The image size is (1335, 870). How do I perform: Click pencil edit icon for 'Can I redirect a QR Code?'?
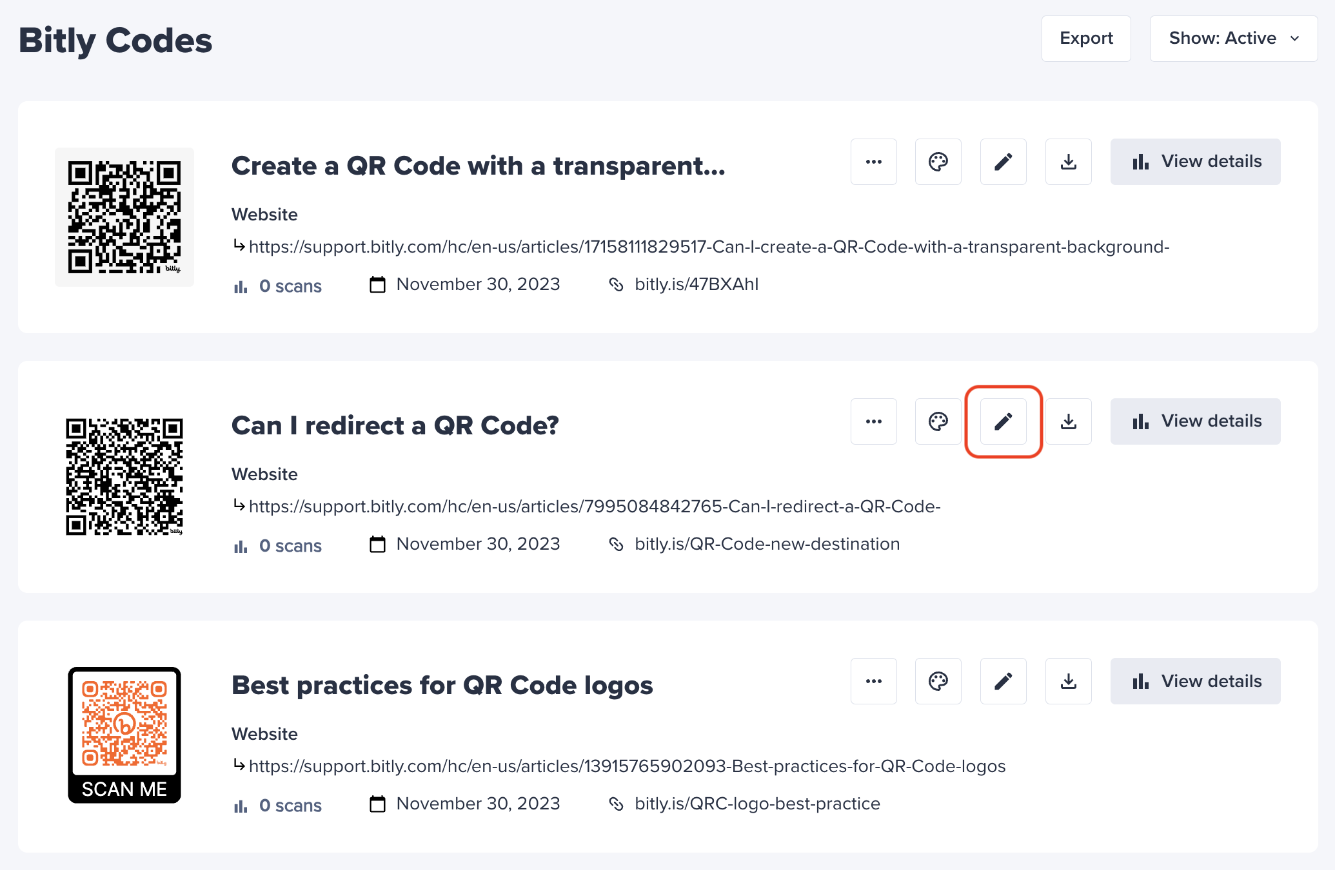1004,421
